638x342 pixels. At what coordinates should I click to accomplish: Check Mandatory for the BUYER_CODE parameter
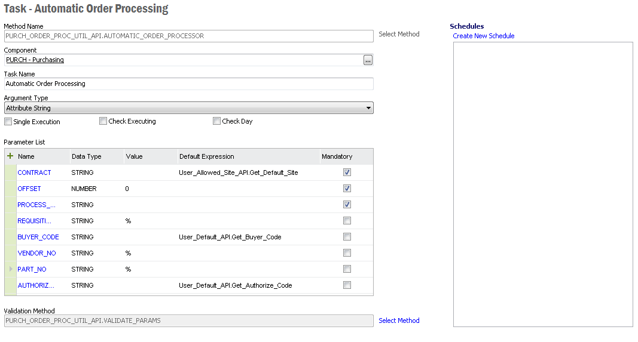(x=347, y=237)
